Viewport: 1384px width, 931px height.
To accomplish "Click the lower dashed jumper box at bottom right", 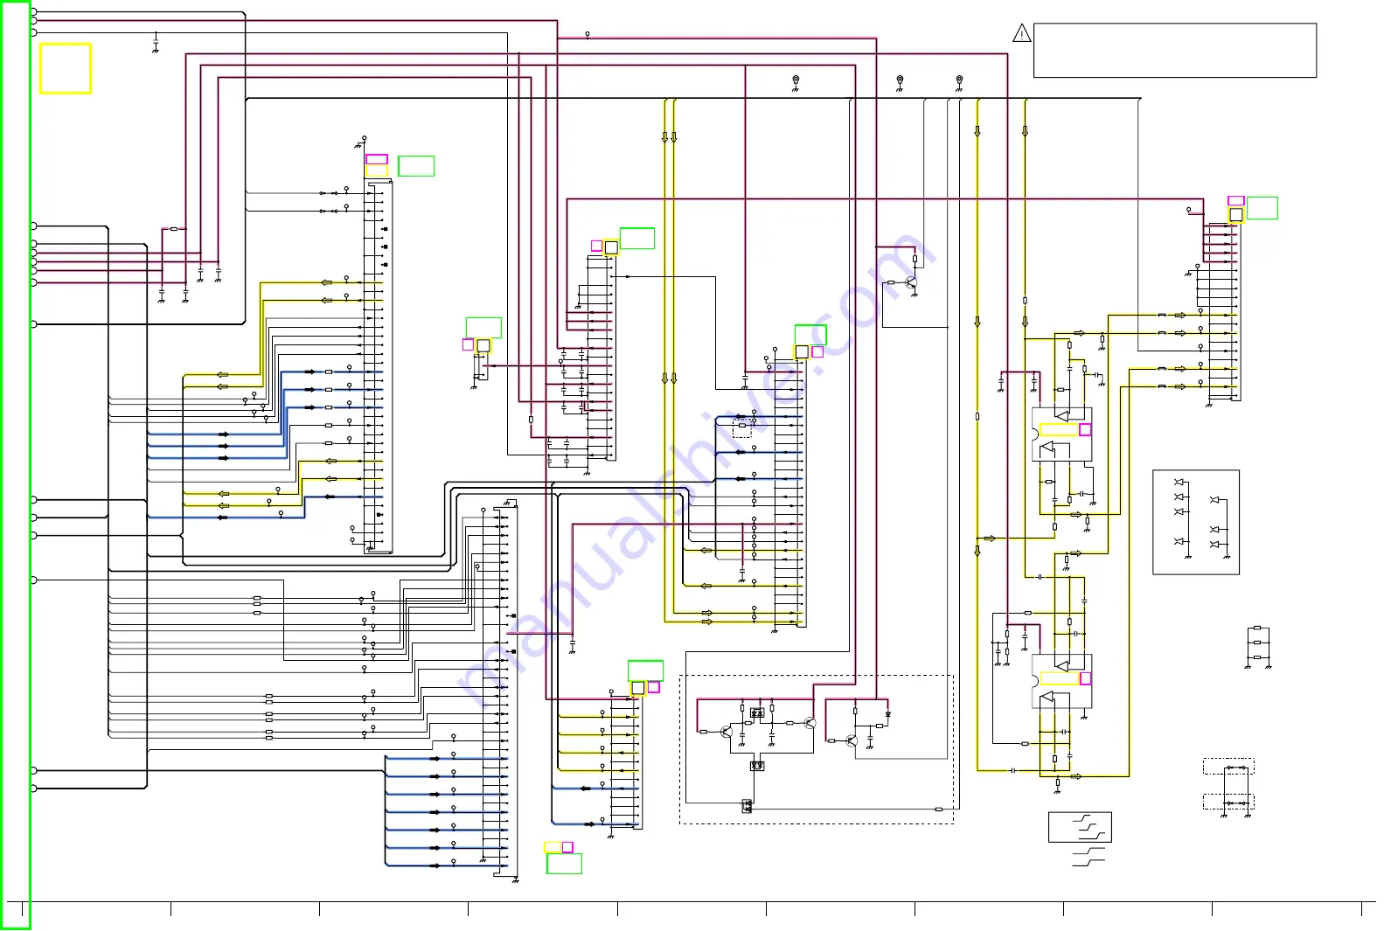I will 1228,802.
